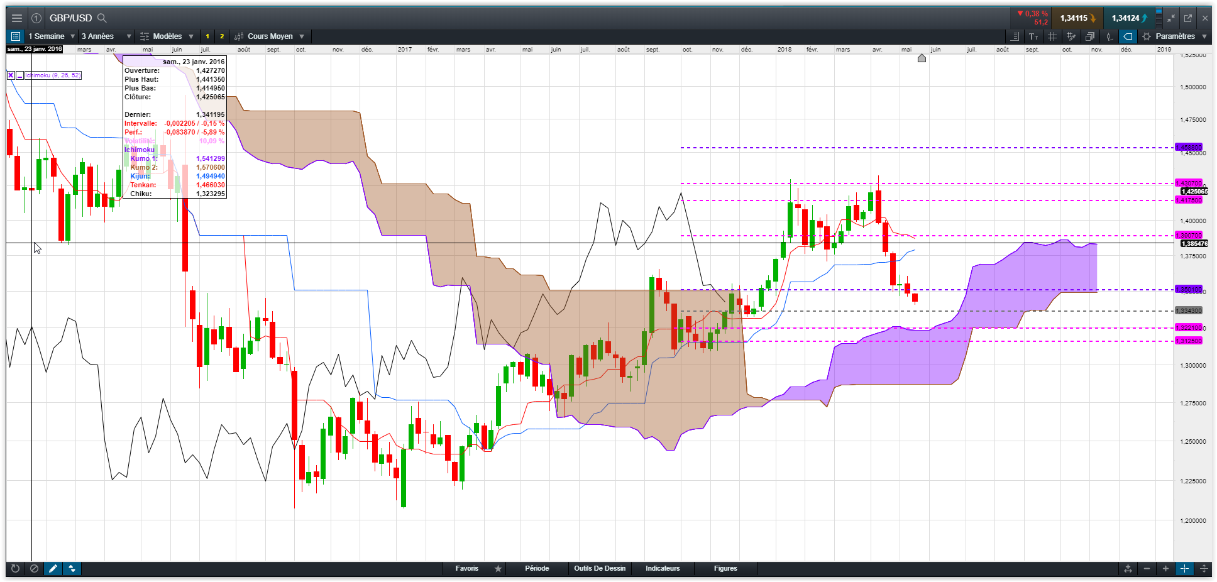The height and width of the screenshot is (582, 1217).
Task: Open the Cours Moyen chart type menu
Action: point(269,36)
